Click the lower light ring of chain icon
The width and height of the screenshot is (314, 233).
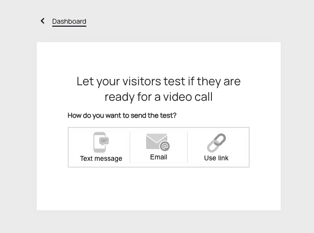click(x=212, y=147)
